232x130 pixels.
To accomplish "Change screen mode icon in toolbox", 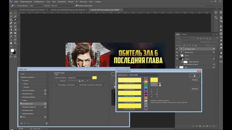I will [15, 57].
